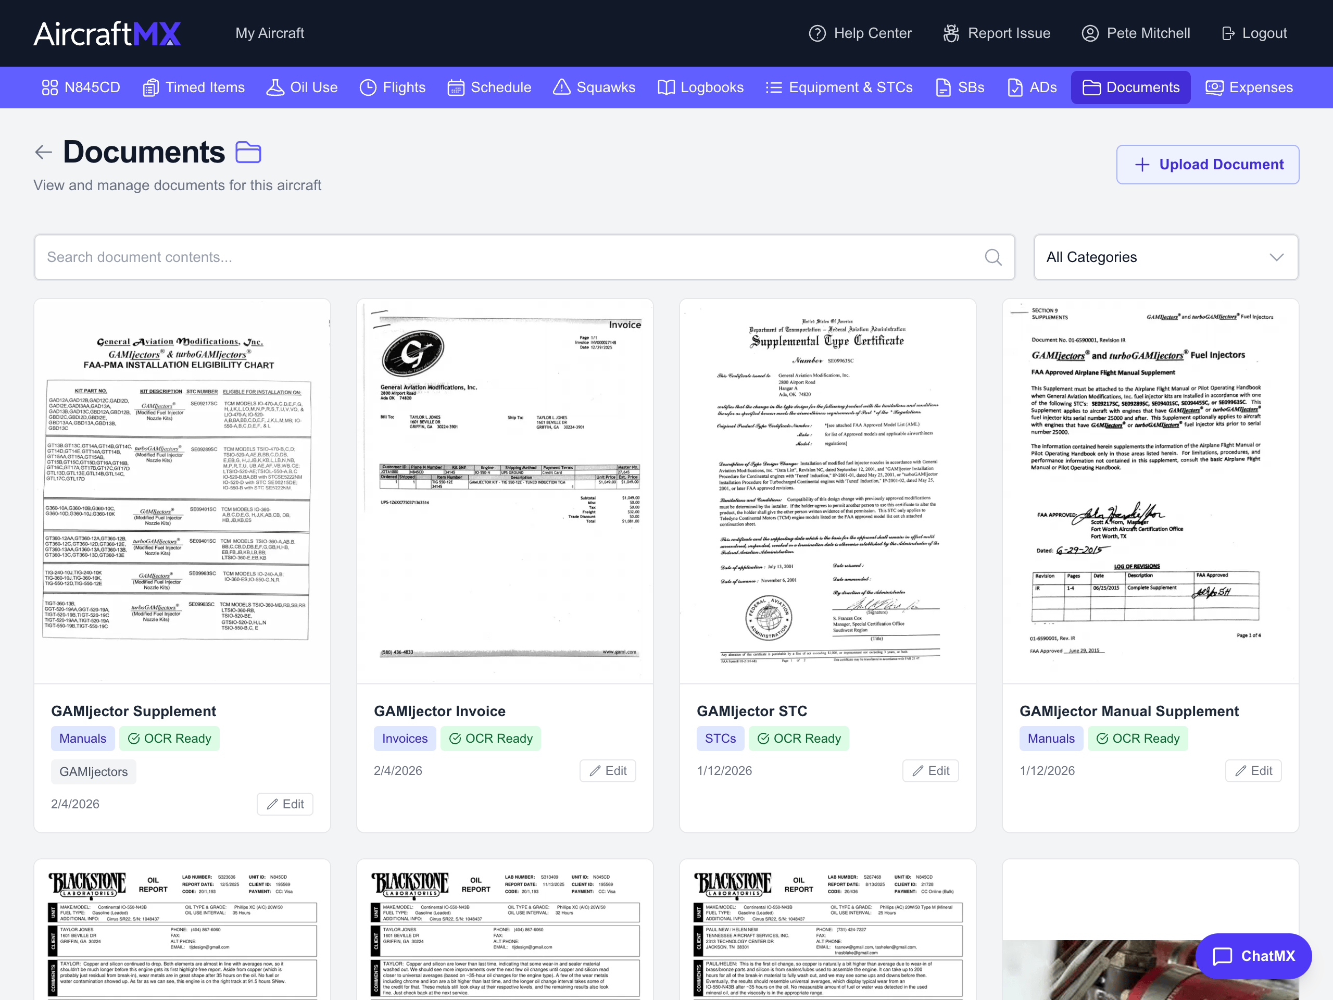
Task: Click the SBs document icon
Action: pyautogui.click(x=943, y=87)
